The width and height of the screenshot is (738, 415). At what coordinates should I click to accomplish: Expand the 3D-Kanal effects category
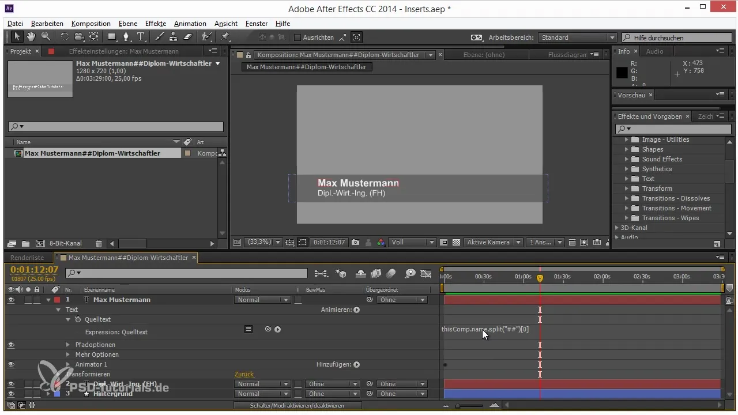(x=617, y=228)
